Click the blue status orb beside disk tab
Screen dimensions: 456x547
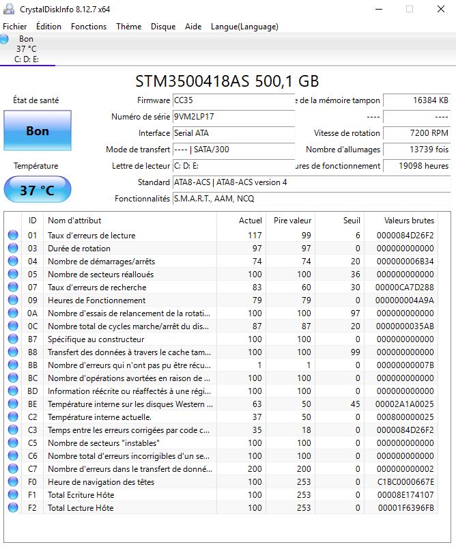5,39
